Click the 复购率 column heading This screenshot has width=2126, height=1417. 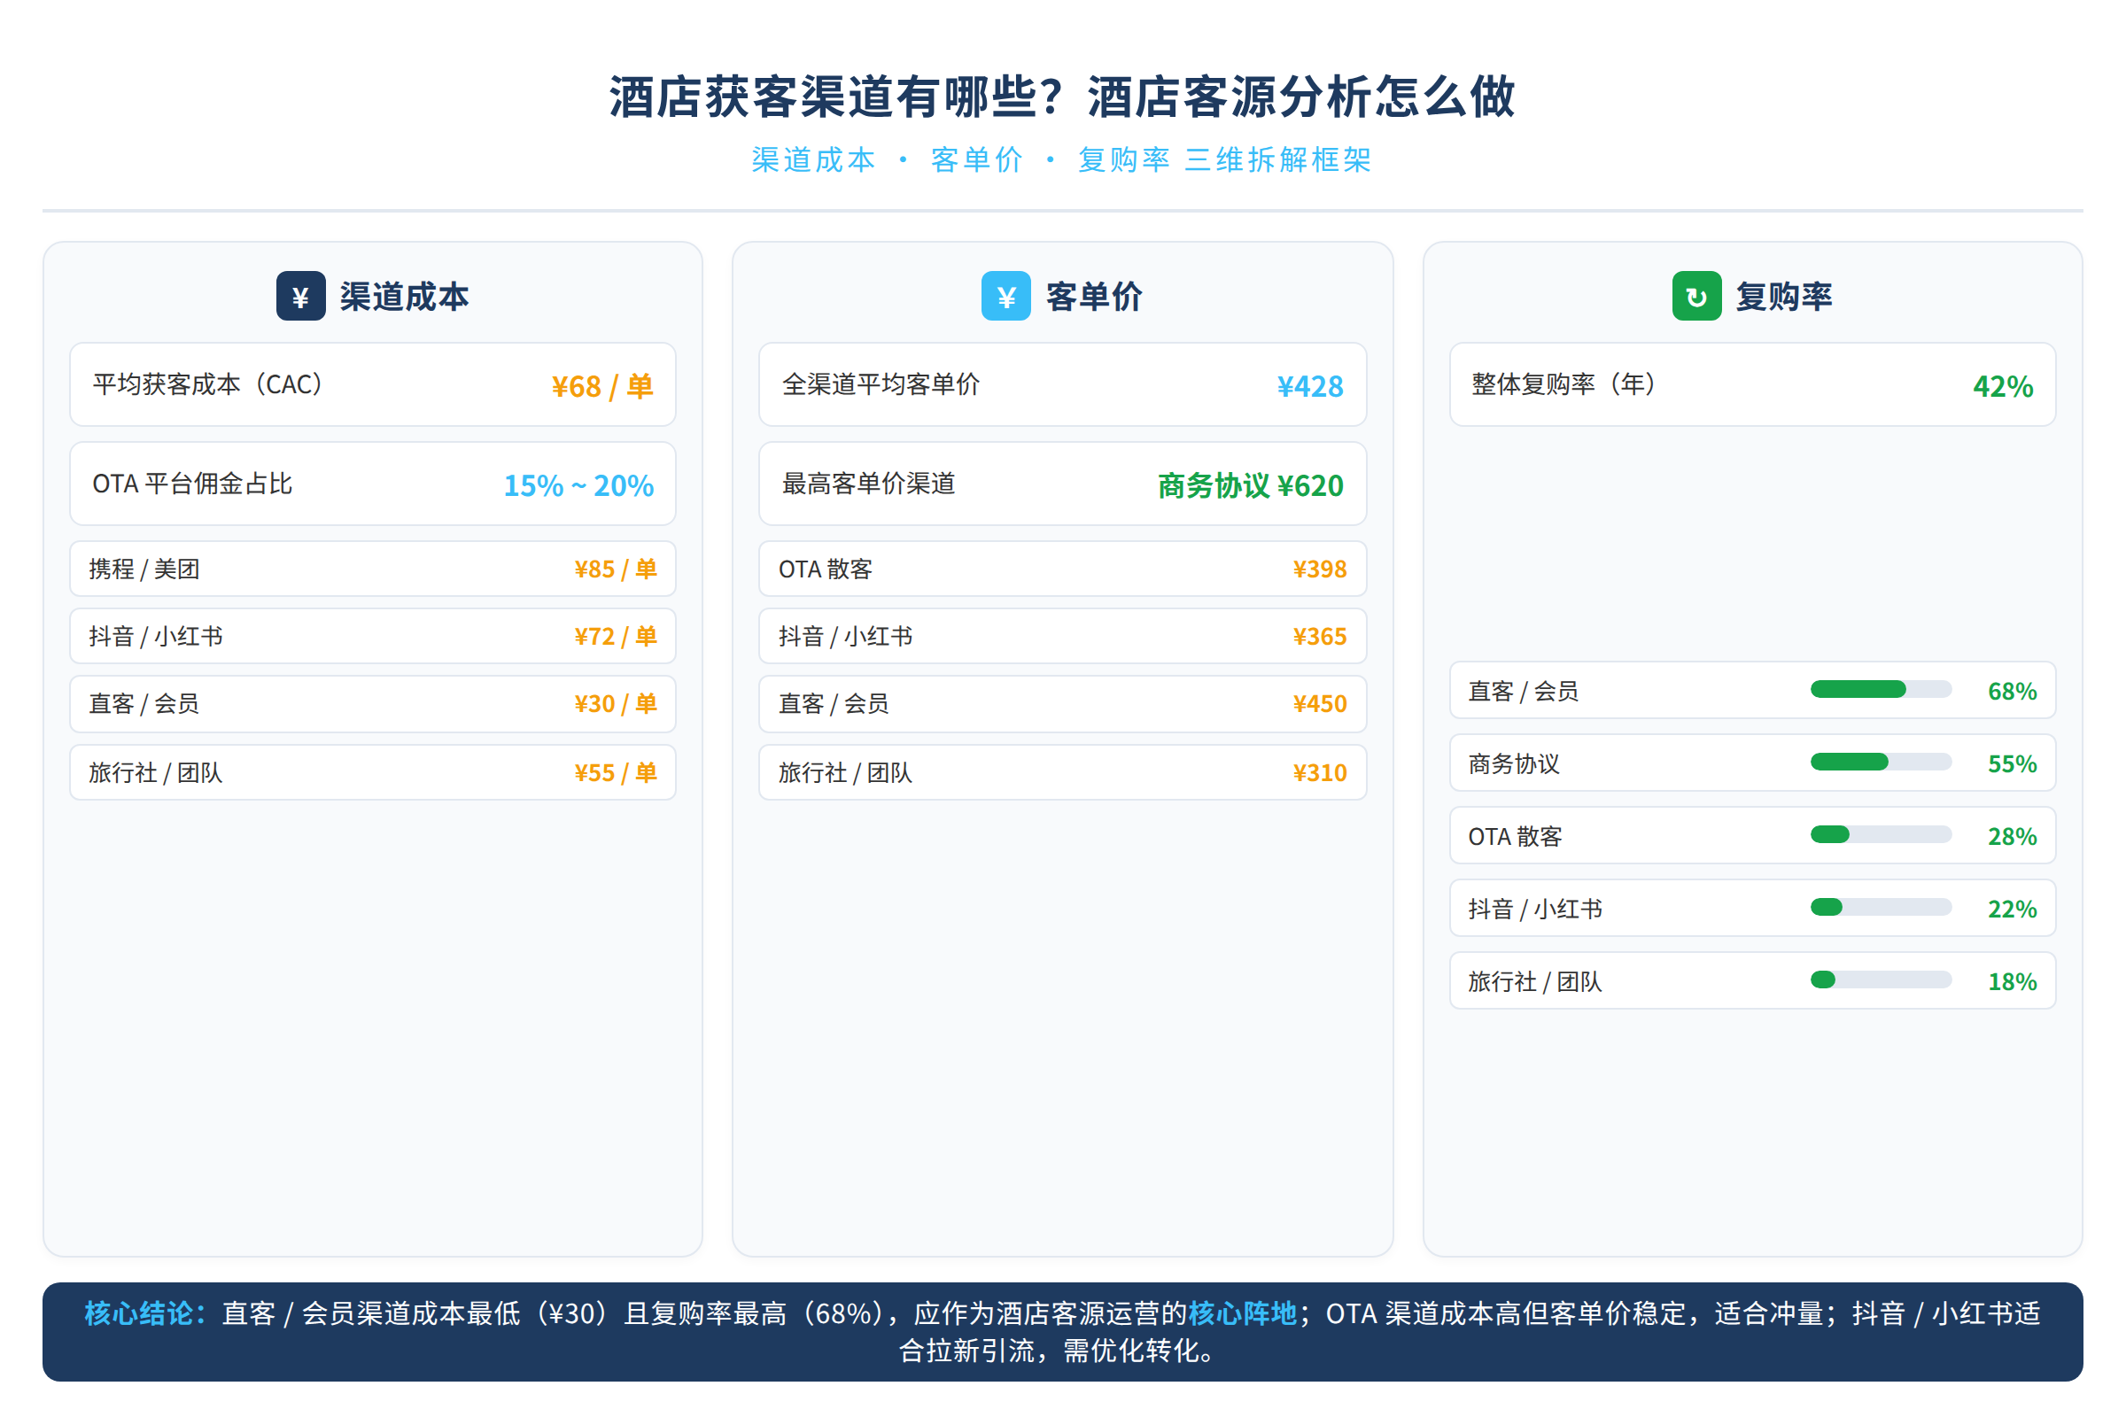1784,297
